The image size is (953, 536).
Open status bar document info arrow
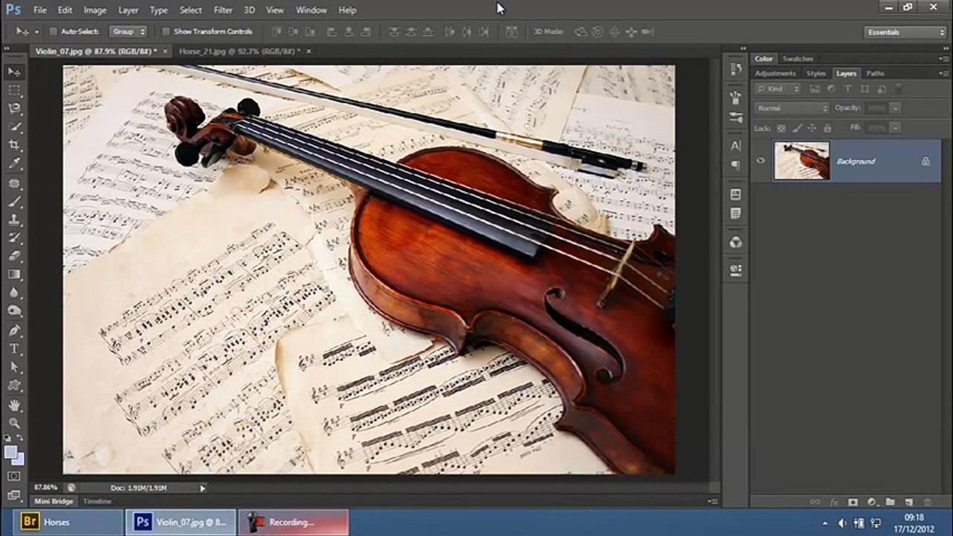[x=202, y=488]
